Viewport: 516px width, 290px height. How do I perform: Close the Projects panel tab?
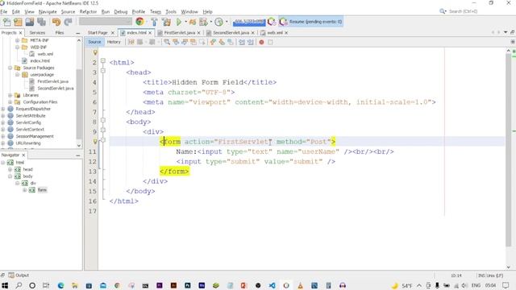point(20,33)
